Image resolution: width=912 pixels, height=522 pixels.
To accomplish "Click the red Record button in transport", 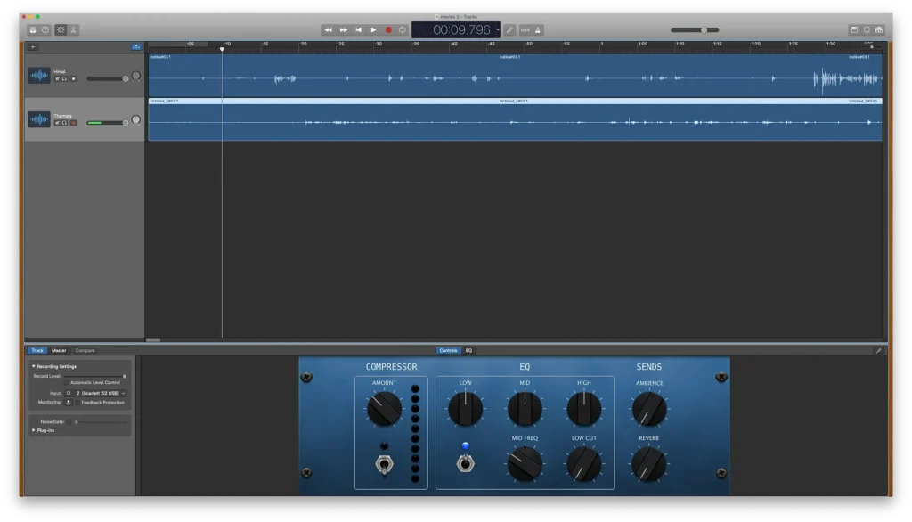I will 388,29.
